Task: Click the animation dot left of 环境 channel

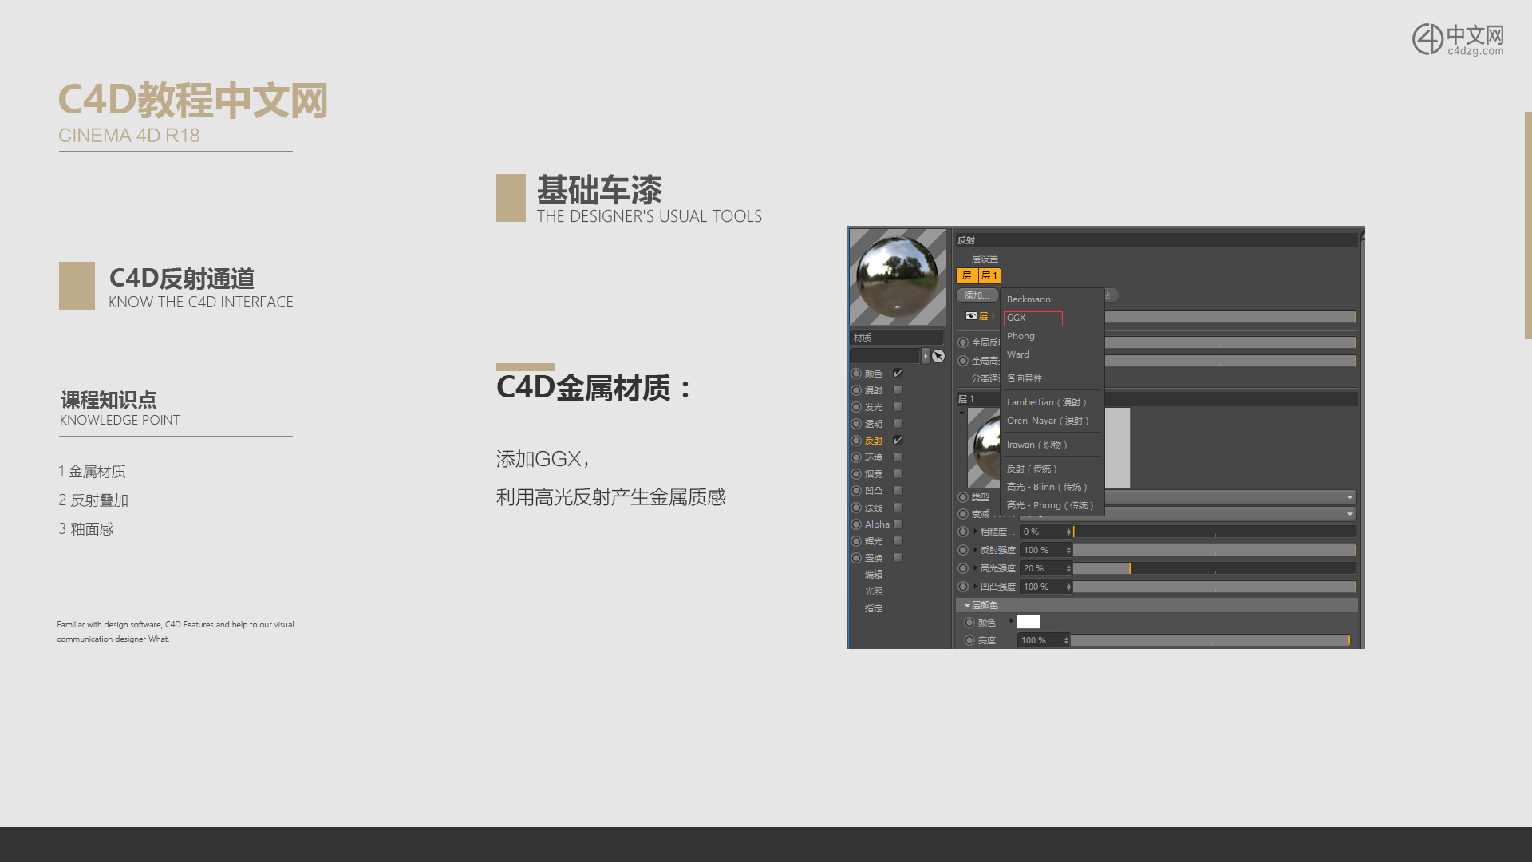Action: [856, 457]
